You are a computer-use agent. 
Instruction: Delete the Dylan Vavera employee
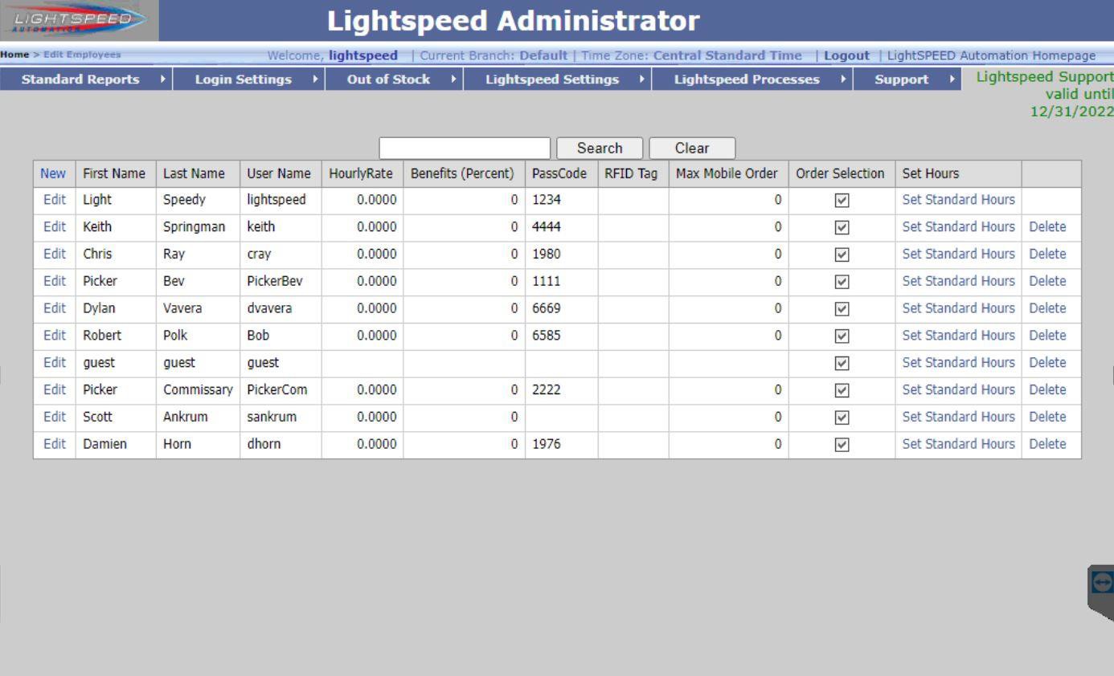point(1047,308)
